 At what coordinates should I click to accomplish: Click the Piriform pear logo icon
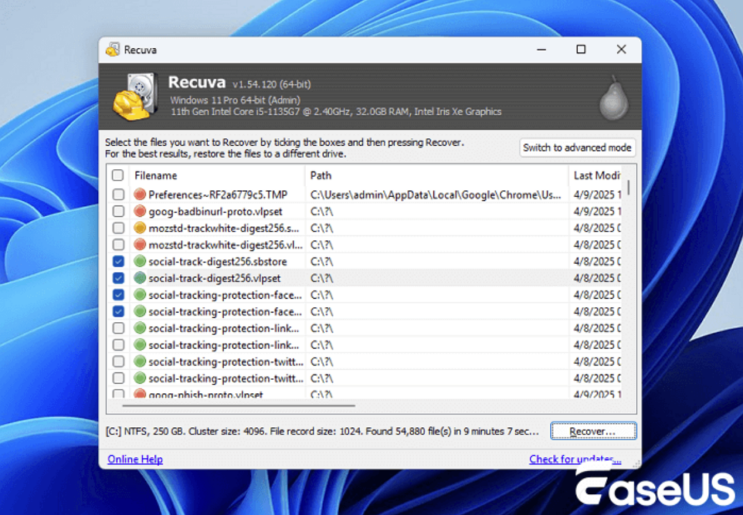click(613, 97)
